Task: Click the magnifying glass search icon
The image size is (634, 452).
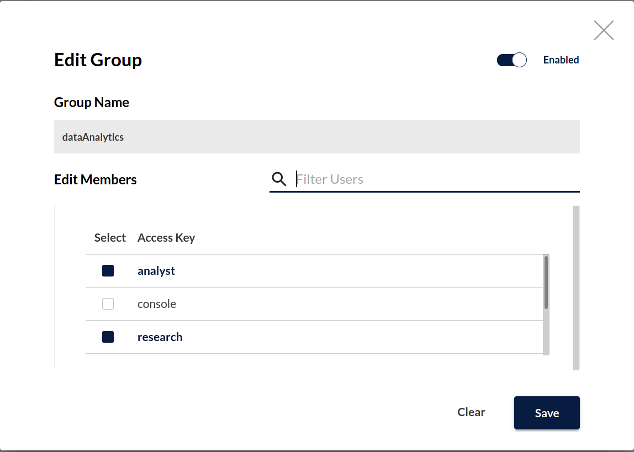Action: [278, 179]
